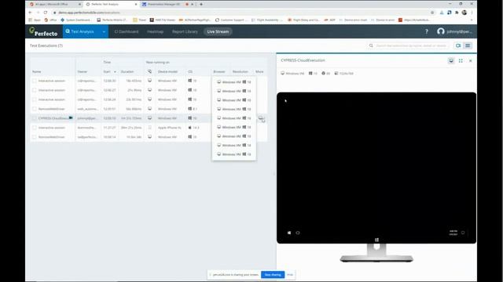Click Hide on the screen sharing bar
This screenshot has height=282, width=503.
click(290, 275)
